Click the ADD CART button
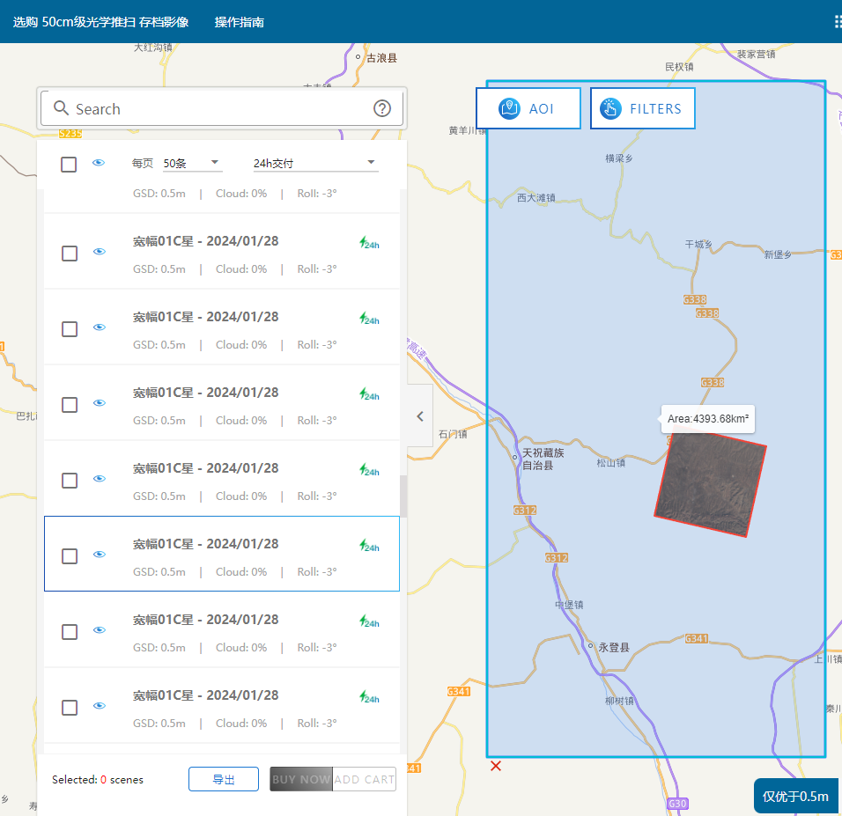842x816 pixels. (x=364, y=779)
